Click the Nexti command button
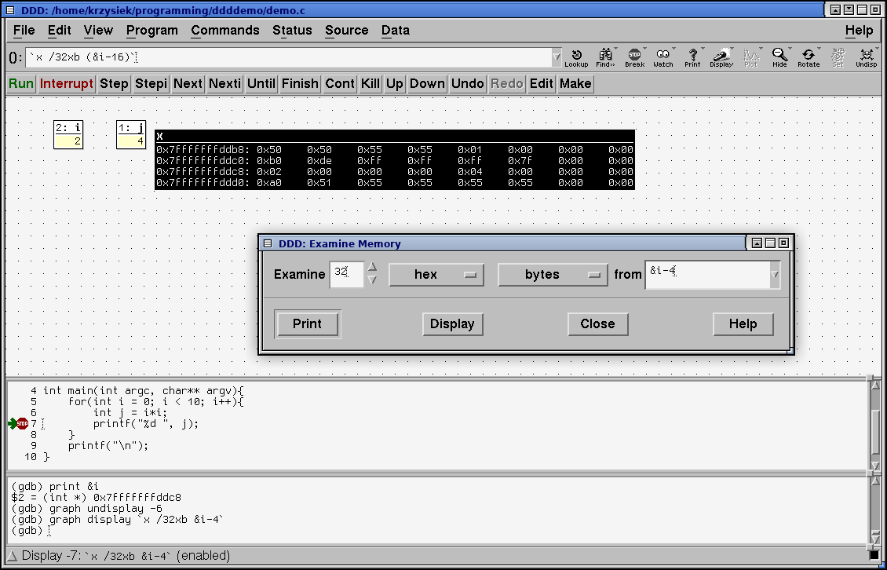 point(224,84)
